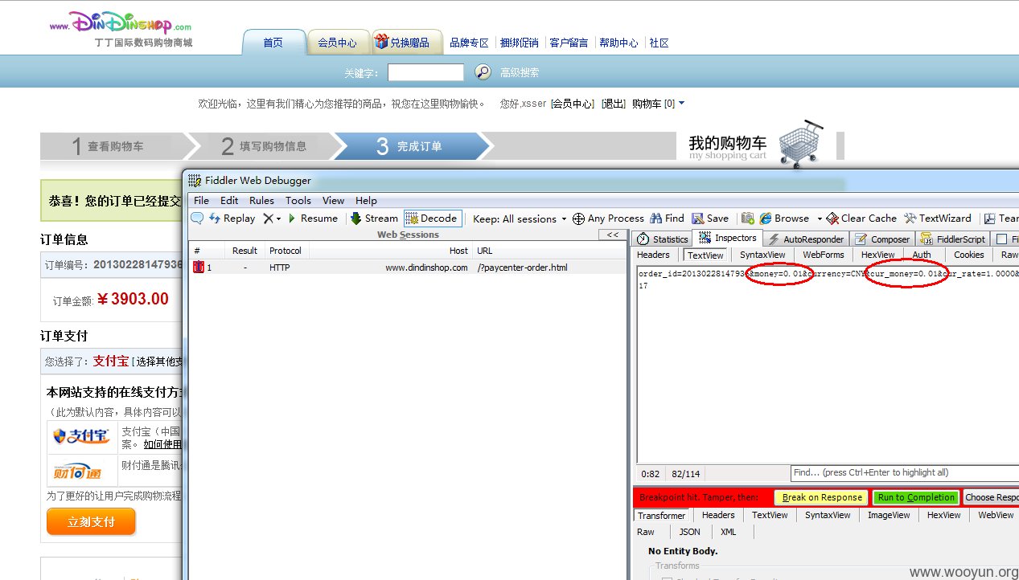
Task: Toggle Stream mode in Fiddler
Action: tap(374, 219)
